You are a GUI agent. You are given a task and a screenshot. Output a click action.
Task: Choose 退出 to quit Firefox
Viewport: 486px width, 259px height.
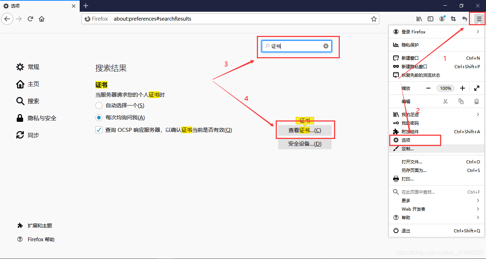(x=437, y=231)
